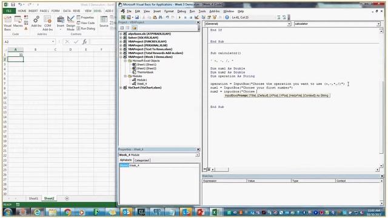388x218 pixels.
Task: Click View Code icon in Project panel
Action: click(122, 28)
